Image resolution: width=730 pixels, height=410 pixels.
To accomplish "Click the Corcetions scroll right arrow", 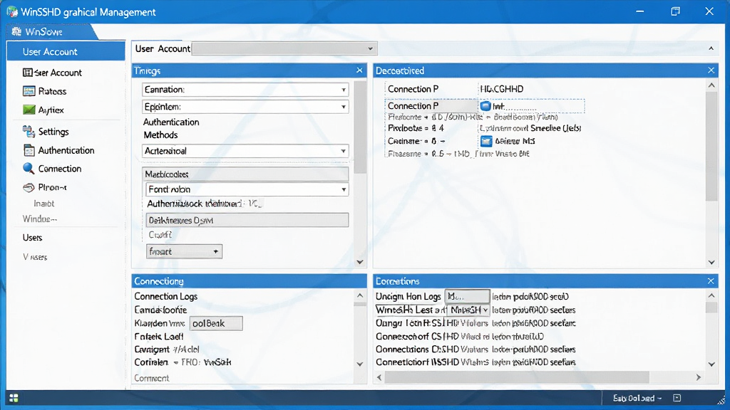I will click(699, 377).
